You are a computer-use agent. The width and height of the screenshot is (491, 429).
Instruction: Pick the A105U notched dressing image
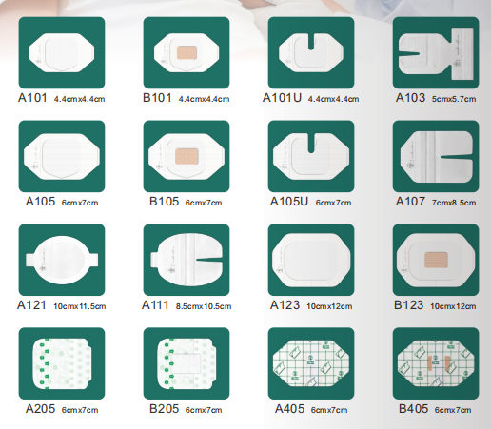coord(311,156)
